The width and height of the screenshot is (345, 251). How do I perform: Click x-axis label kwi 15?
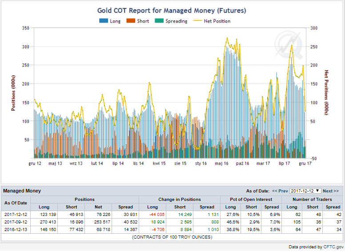pos(159,164)
